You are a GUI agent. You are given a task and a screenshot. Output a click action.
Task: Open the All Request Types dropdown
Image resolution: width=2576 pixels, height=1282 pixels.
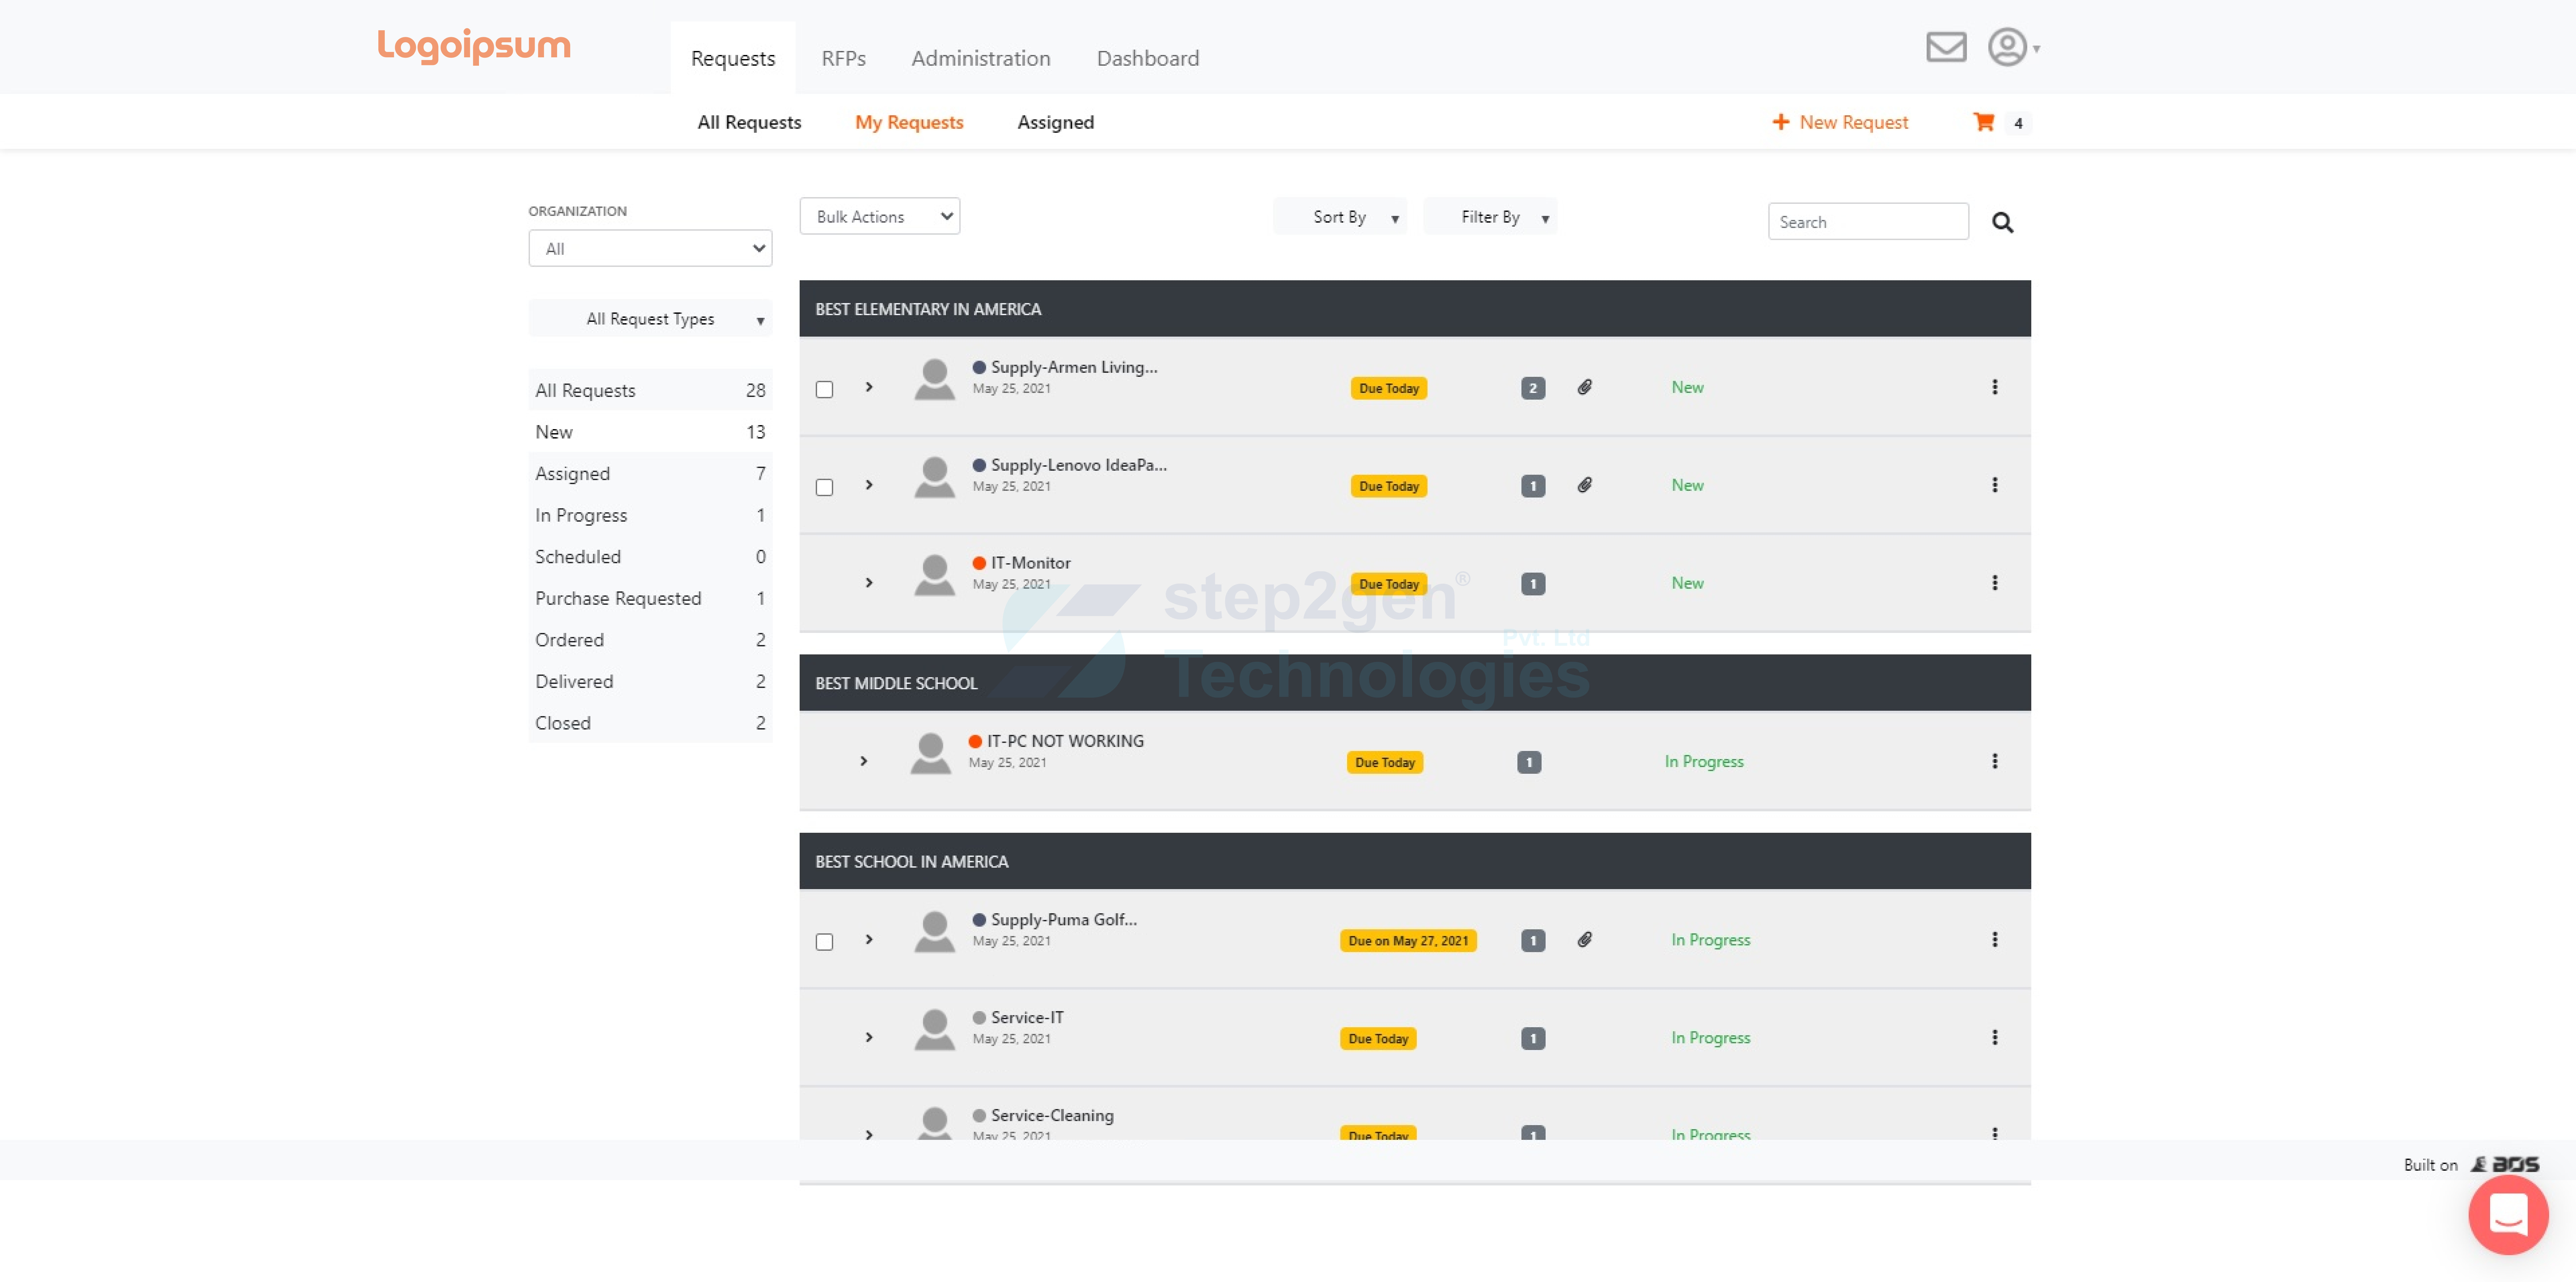[650, 319]
